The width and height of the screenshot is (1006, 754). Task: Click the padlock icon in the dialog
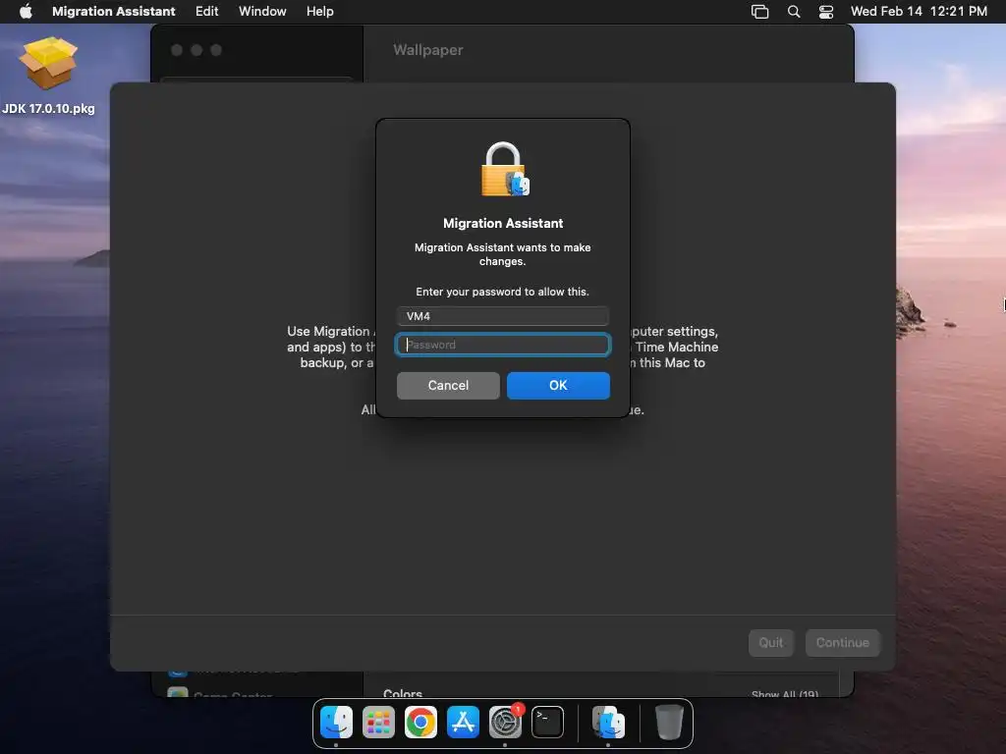[x=504, y=169]
